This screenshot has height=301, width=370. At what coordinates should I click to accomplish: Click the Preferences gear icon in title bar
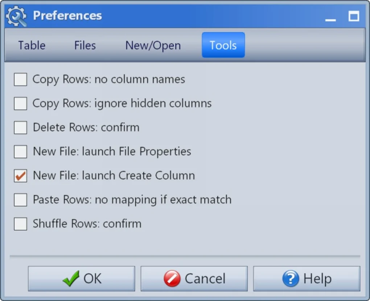click(x=17, y=16)
